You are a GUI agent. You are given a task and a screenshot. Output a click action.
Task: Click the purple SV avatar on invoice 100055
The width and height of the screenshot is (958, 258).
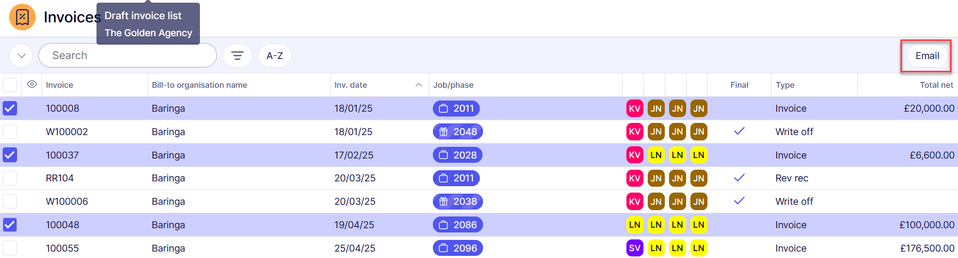[634, 248]
